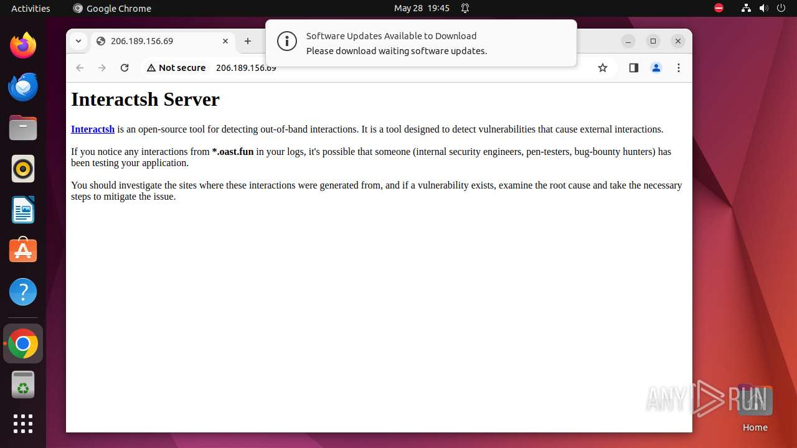
Task: Click the red do-not-disturb tray indicator
Action: click(x=719, y=8)
